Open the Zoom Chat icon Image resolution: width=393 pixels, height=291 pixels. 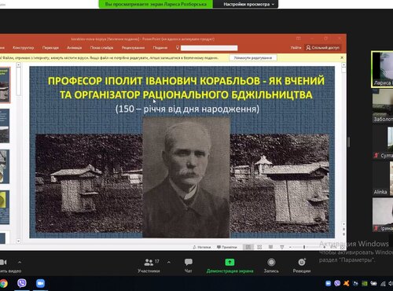(189, 262)
